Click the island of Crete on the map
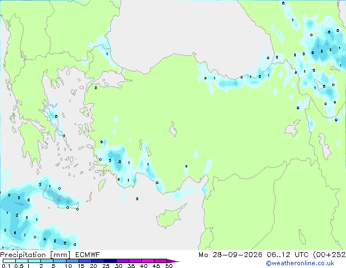The width and height of the screenshot is (346, 268). [x=60, y=199]
